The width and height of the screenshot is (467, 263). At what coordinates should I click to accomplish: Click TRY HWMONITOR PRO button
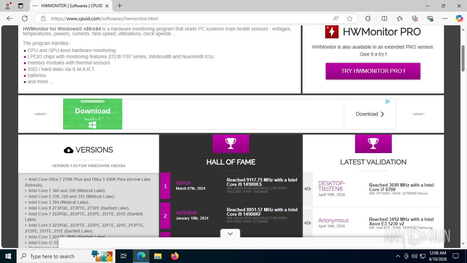pos(373,71)
